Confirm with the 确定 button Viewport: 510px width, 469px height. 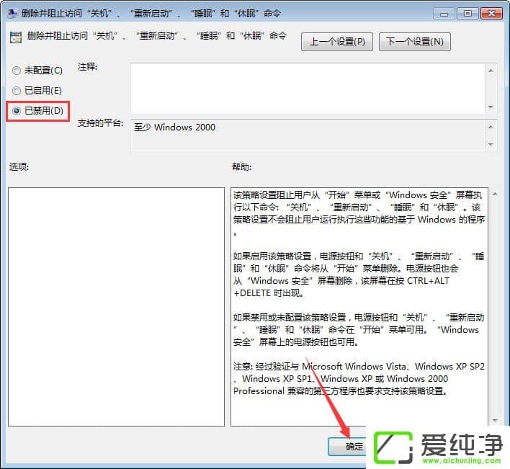[x=346, y=446]
